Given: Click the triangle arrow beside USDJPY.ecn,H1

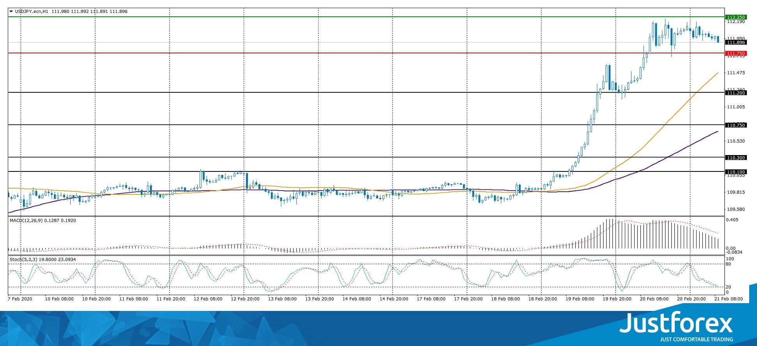Looking at the screenshot, I should [11, 11].
